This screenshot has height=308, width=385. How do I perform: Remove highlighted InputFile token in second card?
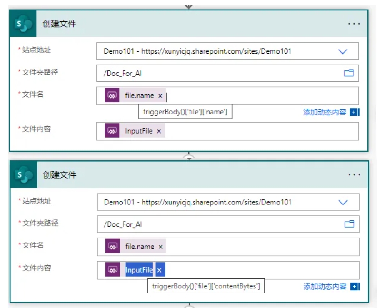(x=159, y=270)
